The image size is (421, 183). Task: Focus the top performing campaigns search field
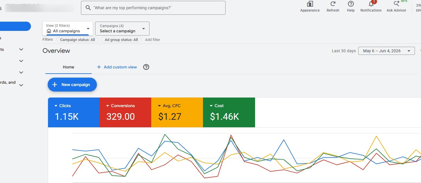tap(153, 8)
